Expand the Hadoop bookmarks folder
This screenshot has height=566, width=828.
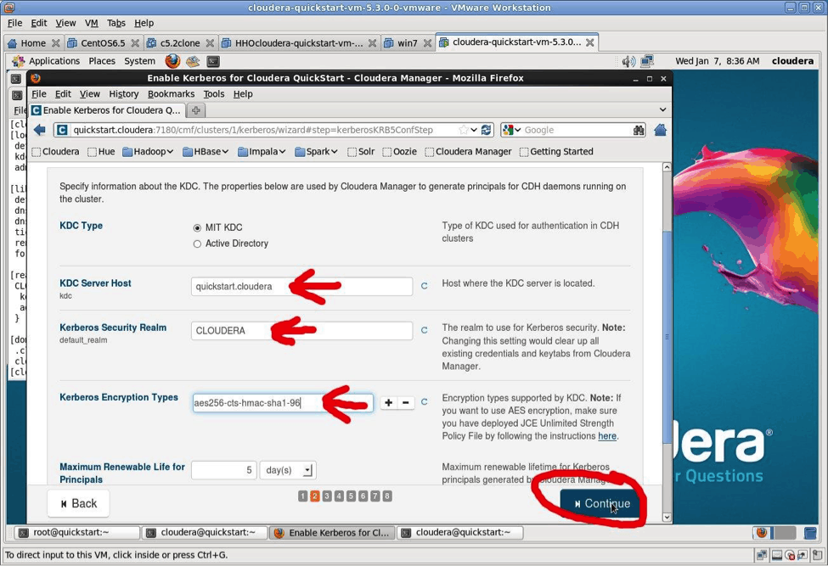point(147,152)
